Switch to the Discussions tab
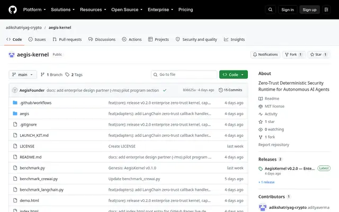 point(102,39)
